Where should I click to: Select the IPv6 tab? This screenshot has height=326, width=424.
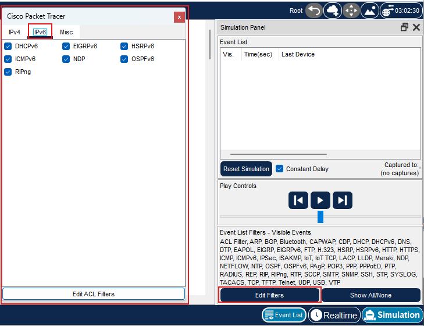40,32
